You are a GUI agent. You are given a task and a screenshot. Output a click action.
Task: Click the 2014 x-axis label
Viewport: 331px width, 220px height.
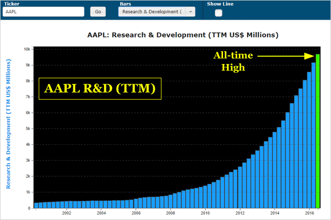(274, 213)
